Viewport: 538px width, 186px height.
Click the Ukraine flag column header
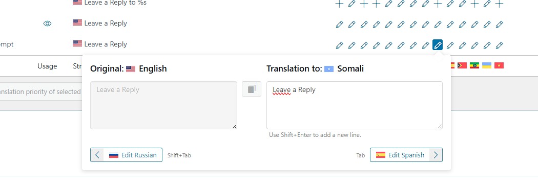coord(487,65)
